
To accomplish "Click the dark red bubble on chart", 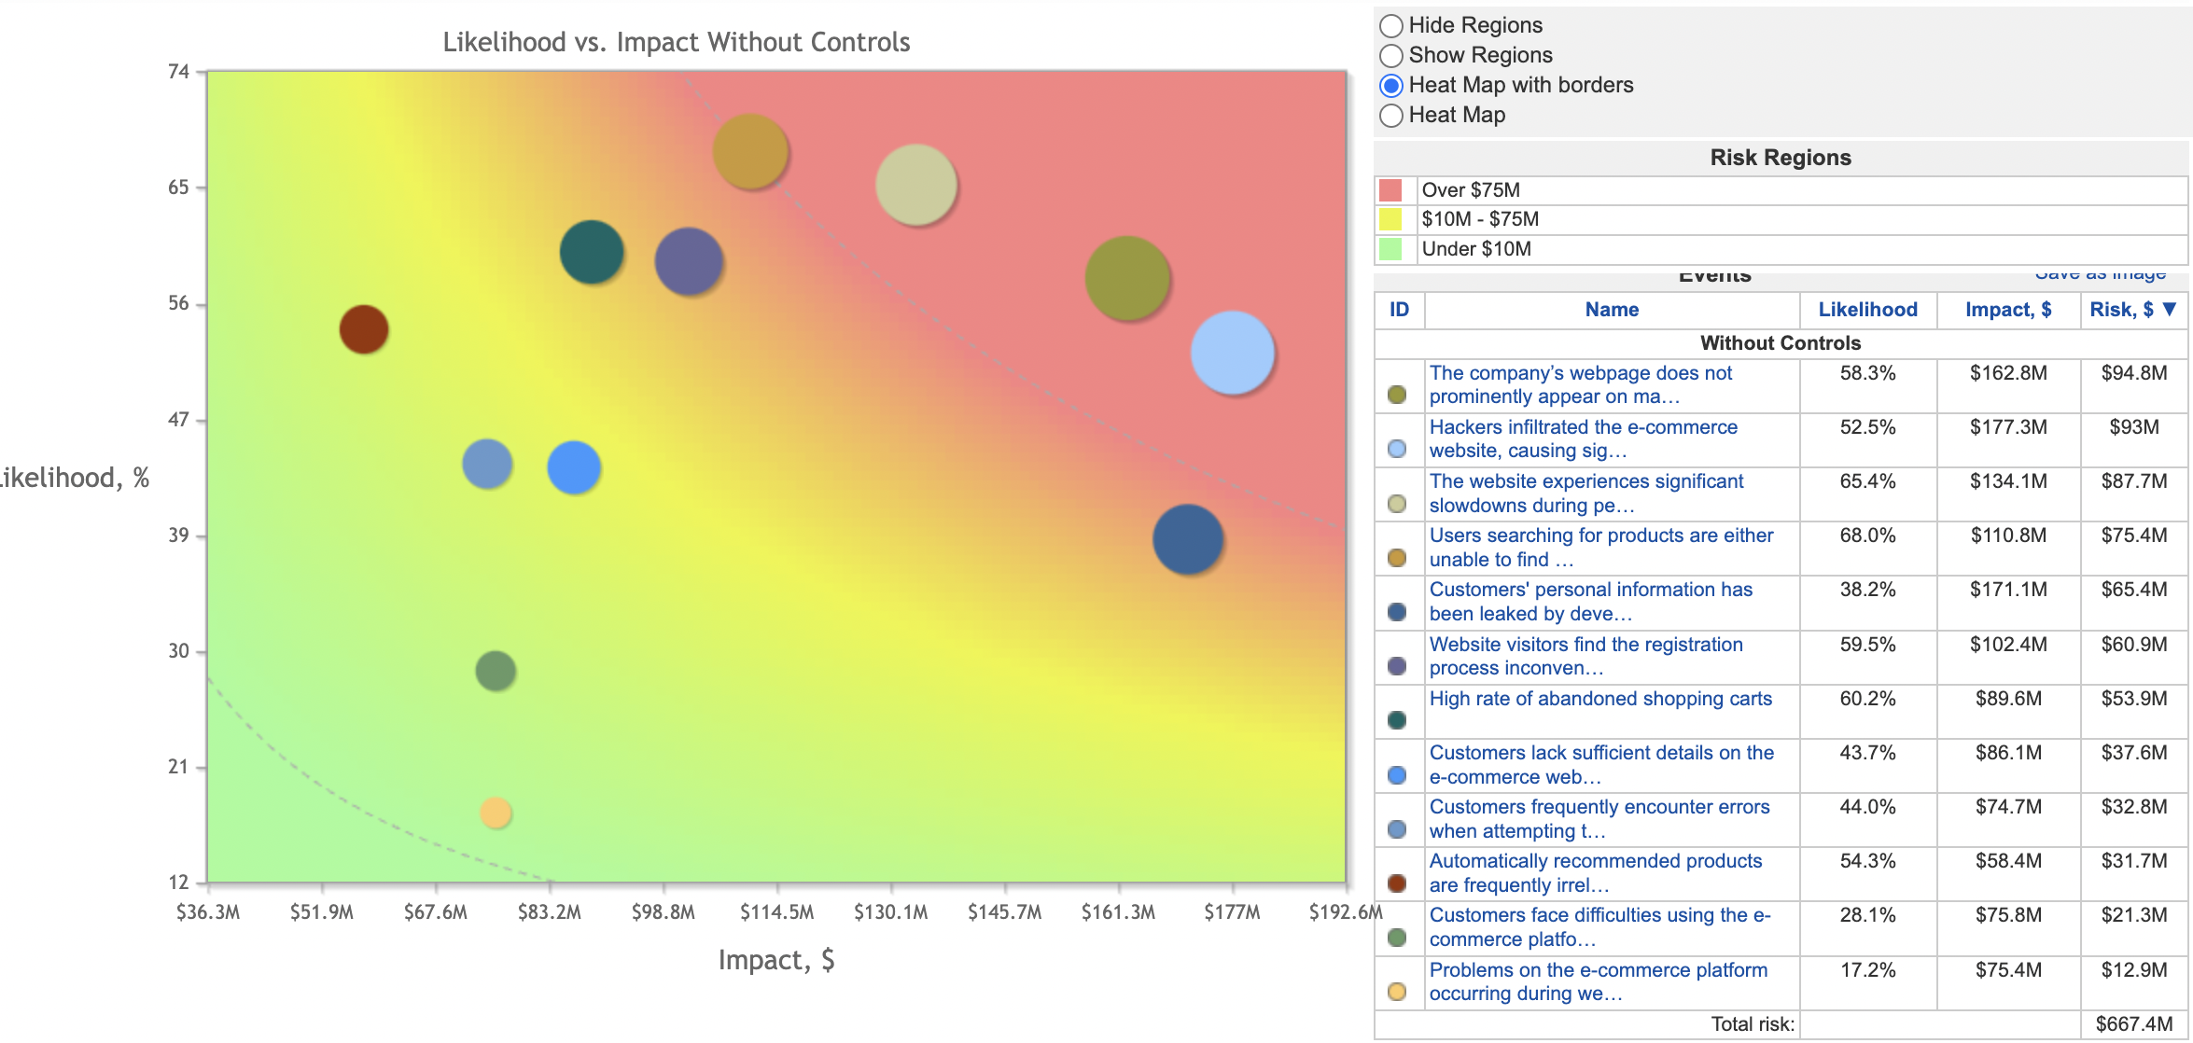I will click(x=363, y=329).
